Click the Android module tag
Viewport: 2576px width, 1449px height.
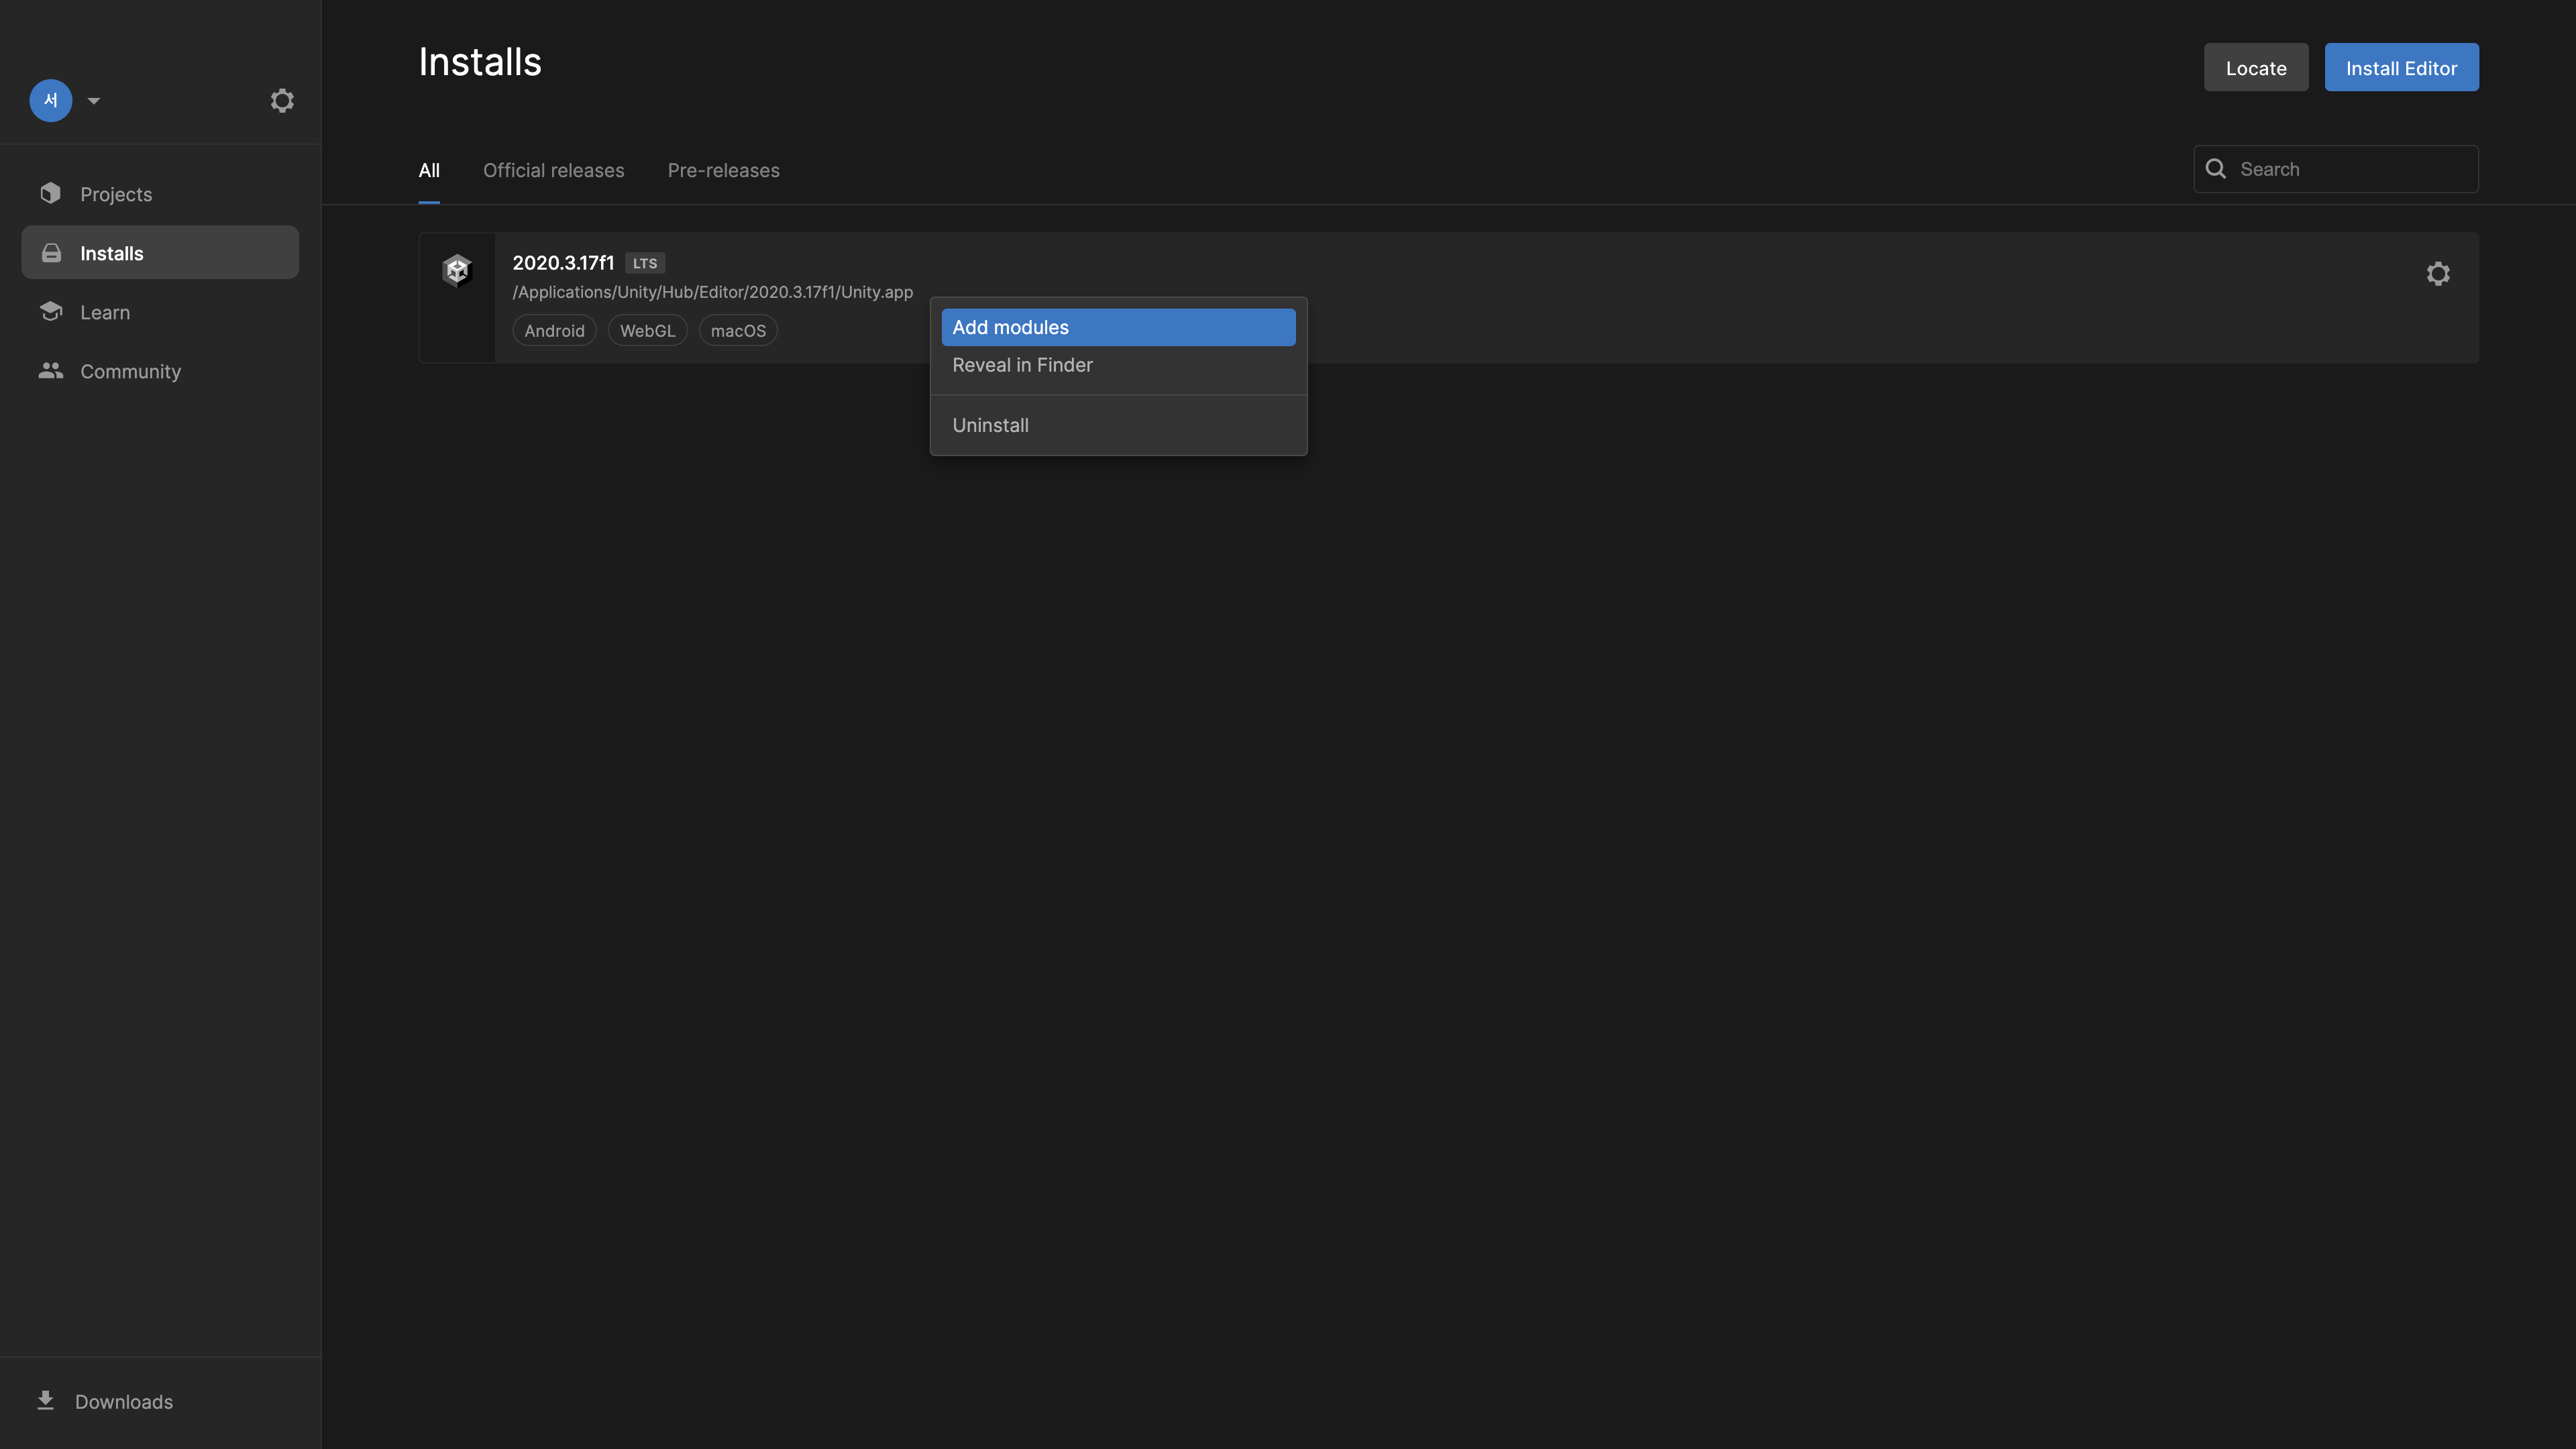point(554,330)
